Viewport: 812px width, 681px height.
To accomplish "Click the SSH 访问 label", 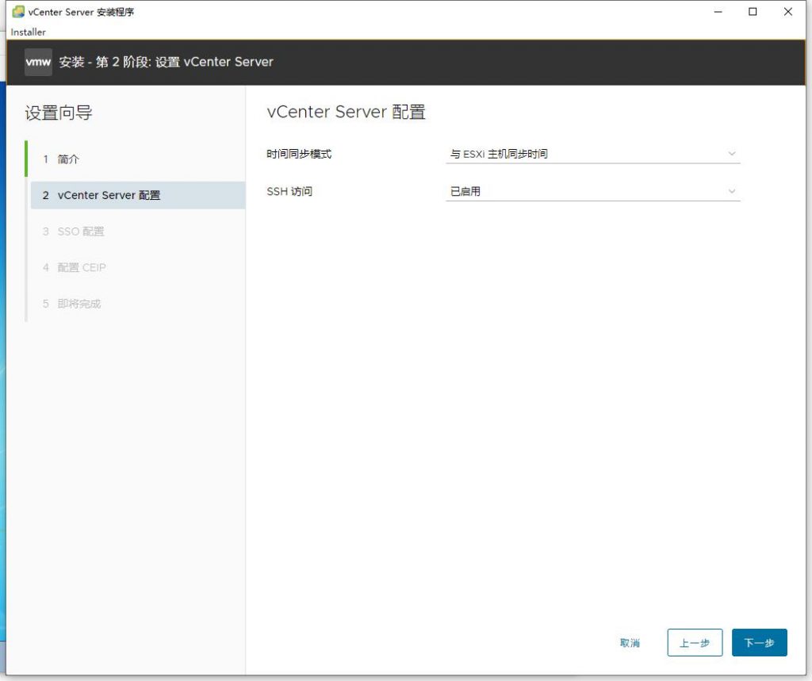I will [x=289, y=191].
